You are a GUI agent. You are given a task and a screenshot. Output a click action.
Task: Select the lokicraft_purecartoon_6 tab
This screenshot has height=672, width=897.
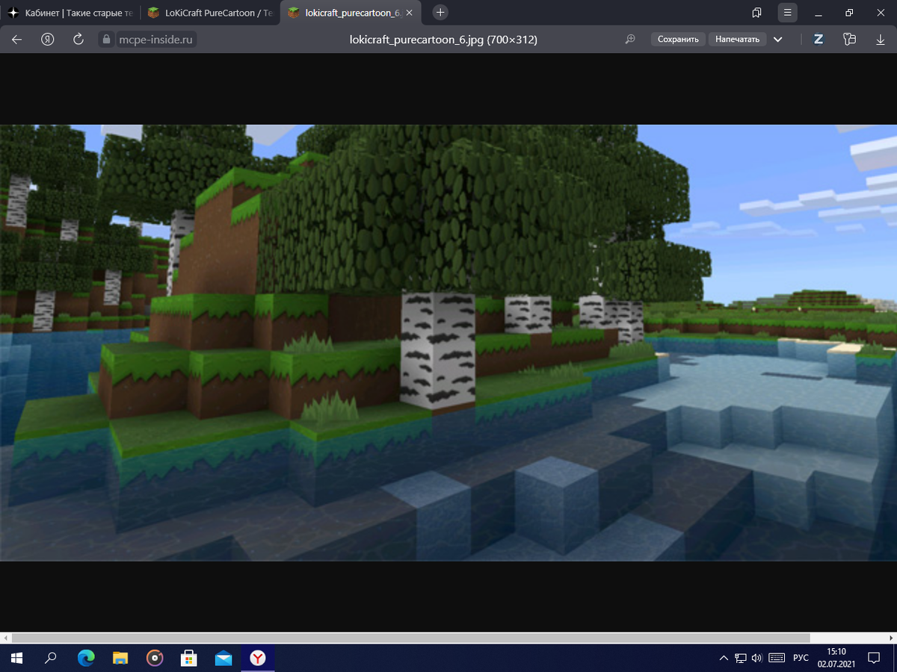tap(350, 13)
